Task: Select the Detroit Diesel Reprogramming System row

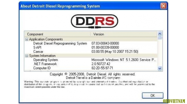Action: click(x=91, y=43)
